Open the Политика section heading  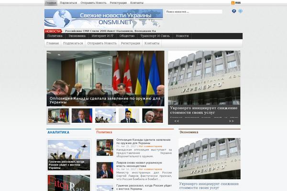(x=104, y=132)
